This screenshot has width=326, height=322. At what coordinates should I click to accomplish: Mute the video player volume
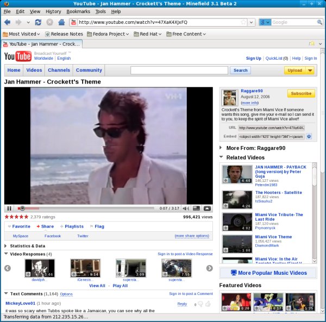[185, 208]
